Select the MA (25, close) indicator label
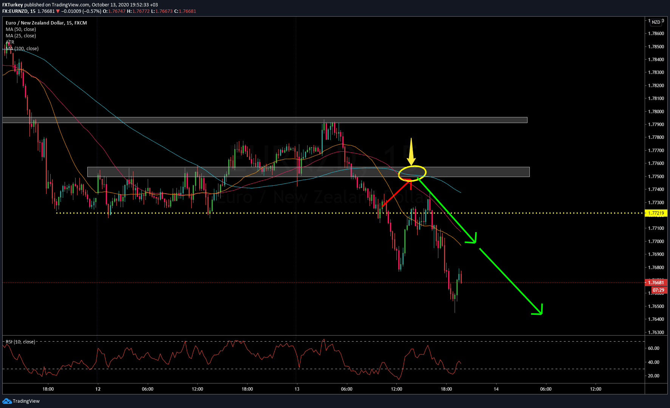This screenshot has width=670, height=408. [x=21, y=35]
